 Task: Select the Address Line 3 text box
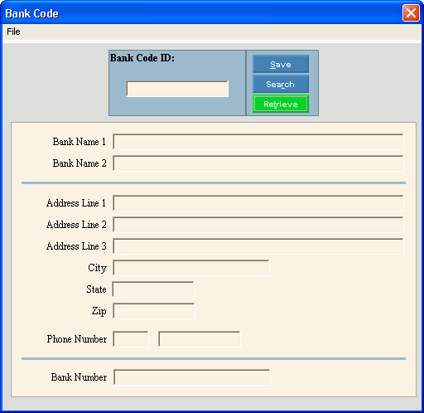click(258, 246)
